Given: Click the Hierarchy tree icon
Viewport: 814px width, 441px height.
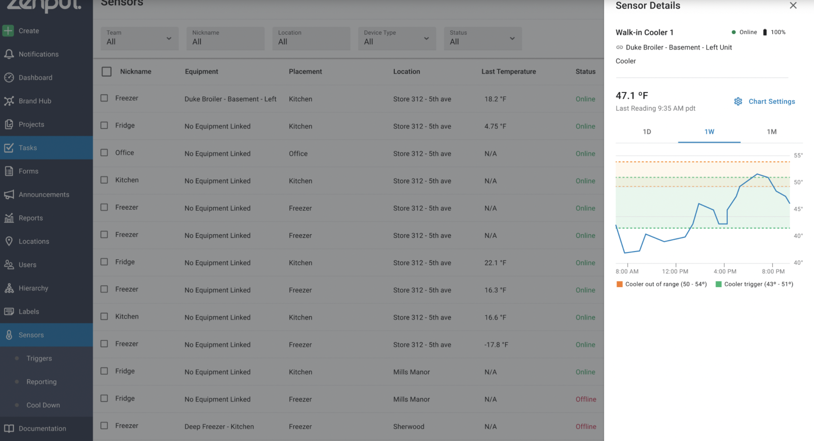Looking at the screenshot, I should 9,288.
